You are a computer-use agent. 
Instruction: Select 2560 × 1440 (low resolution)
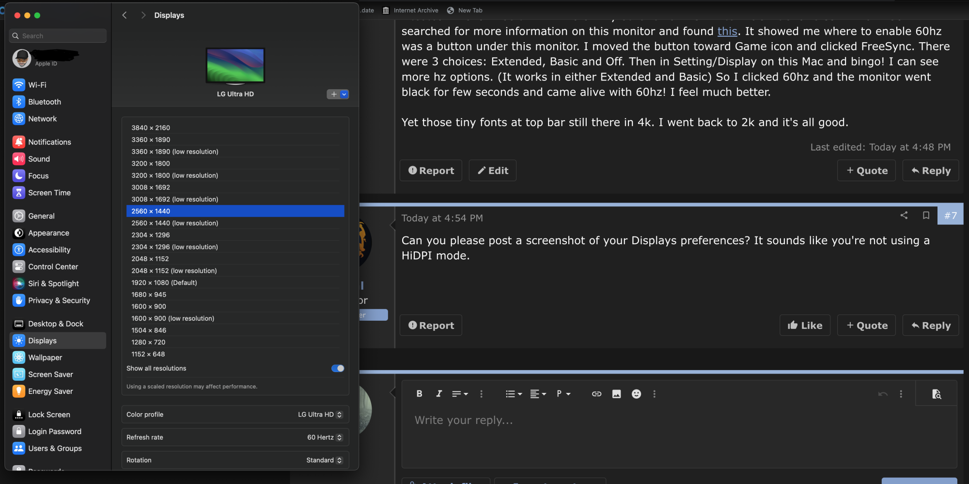coord(235,223)
